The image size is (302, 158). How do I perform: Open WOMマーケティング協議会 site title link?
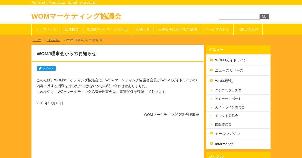[x=76, y=16]
